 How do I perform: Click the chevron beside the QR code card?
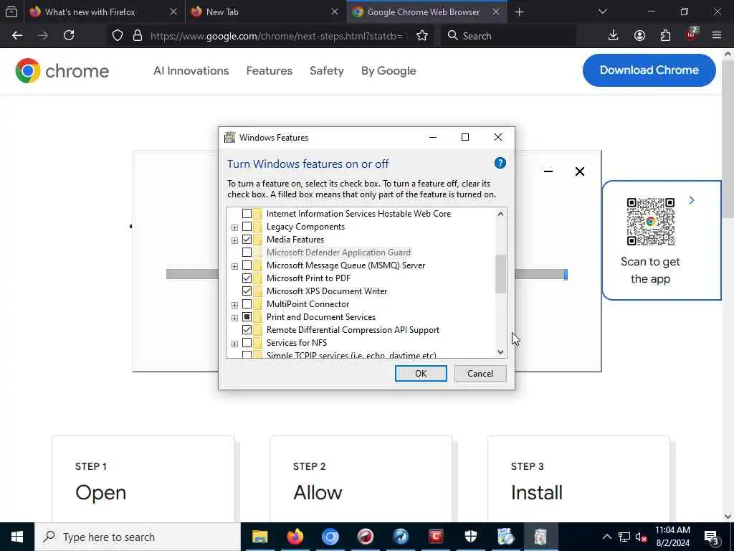point(692,201)
